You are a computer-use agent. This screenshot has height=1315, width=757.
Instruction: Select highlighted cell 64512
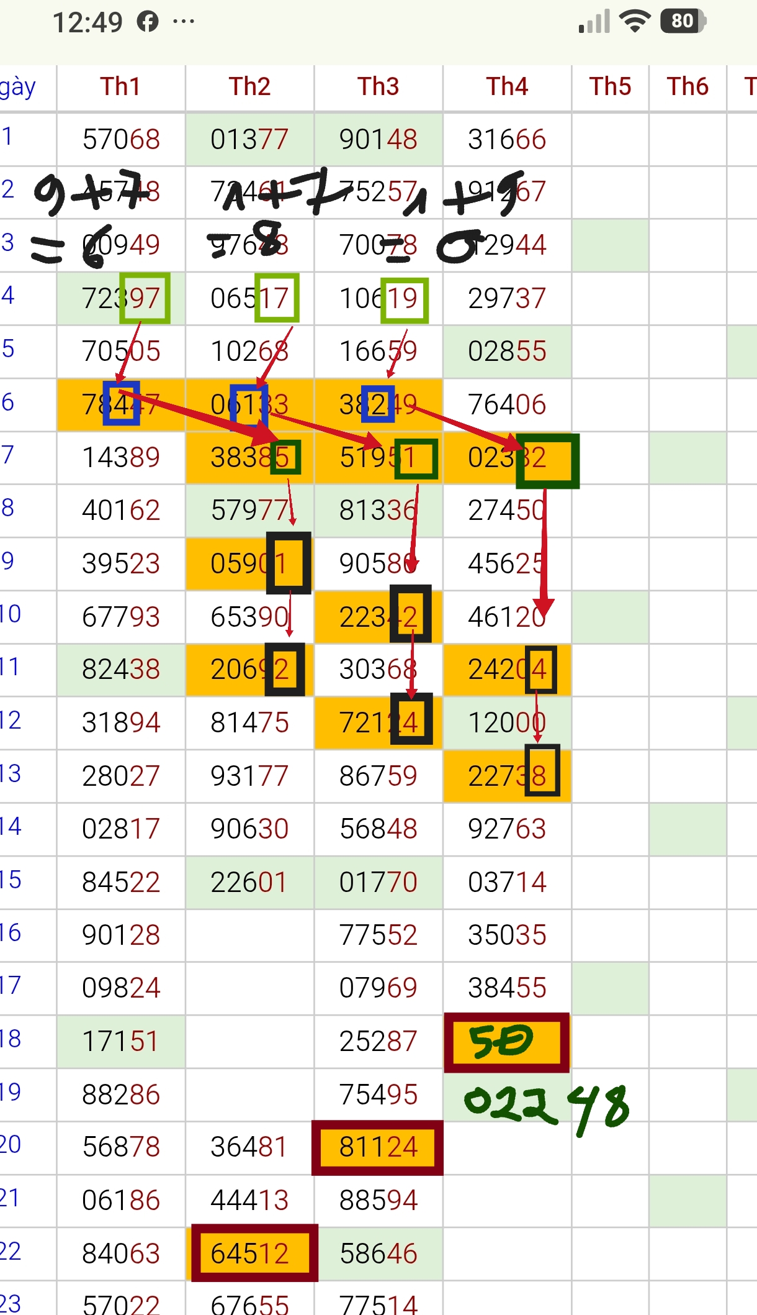pos(250,1254)
